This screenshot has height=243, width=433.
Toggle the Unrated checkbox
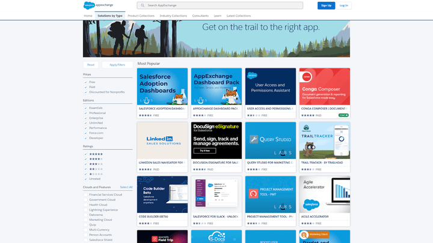click(85, 179)
